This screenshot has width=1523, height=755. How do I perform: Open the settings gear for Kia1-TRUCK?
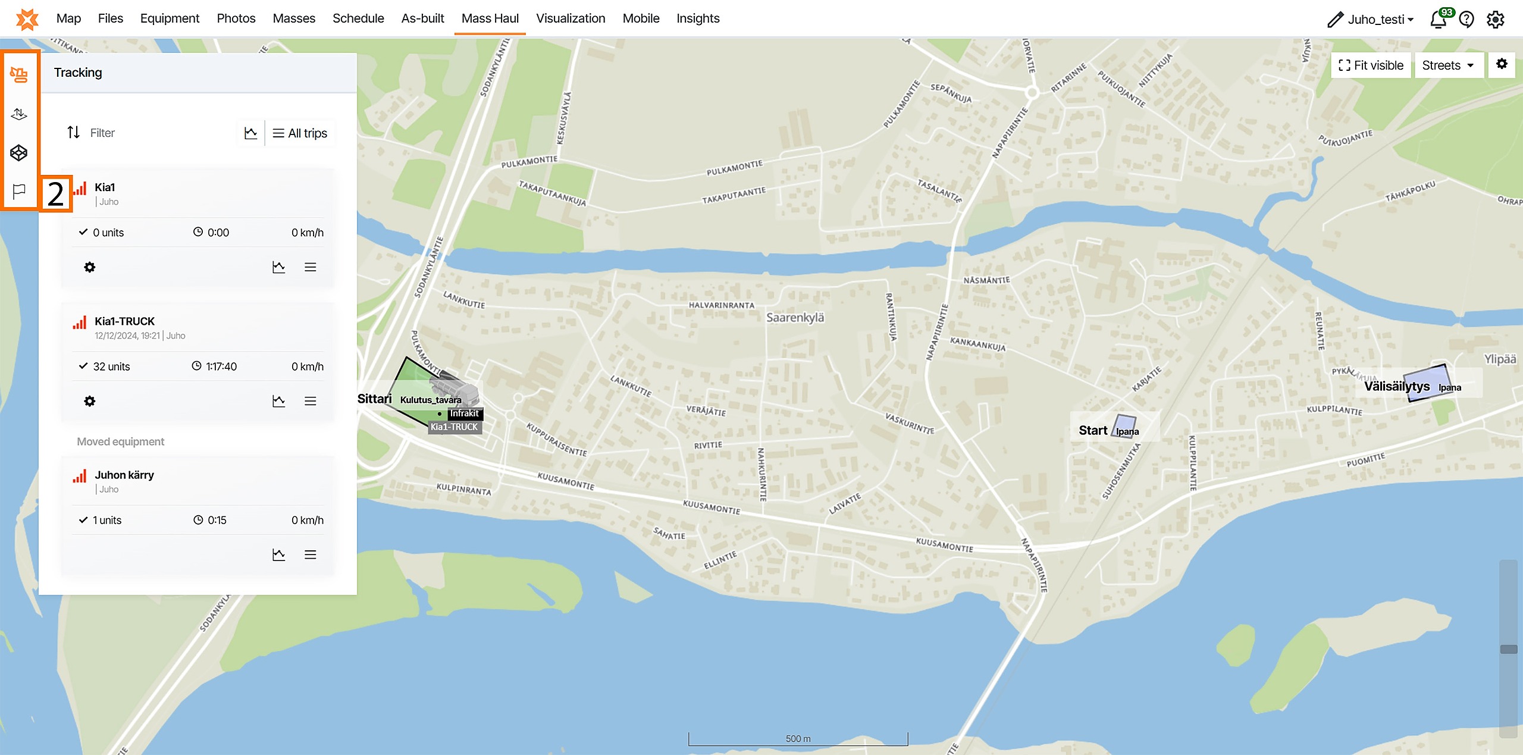click(90, 401)
